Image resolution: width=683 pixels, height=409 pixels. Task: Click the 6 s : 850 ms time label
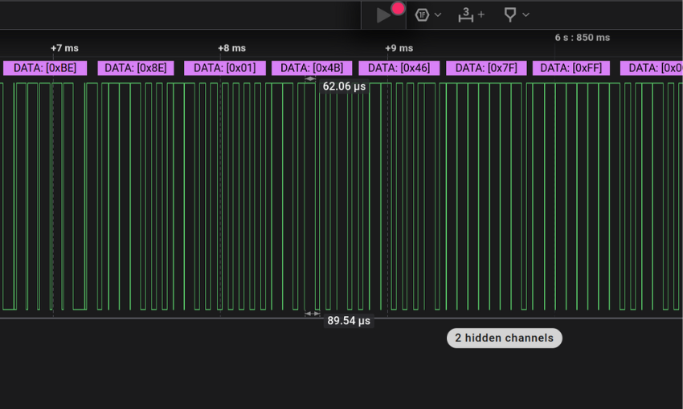pos(582,38)
